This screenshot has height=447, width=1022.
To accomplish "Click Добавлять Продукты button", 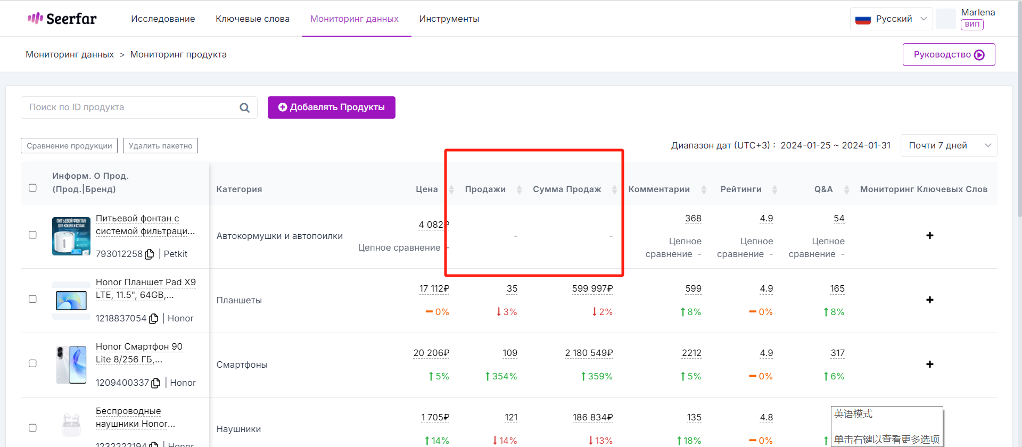I will 331,107.
